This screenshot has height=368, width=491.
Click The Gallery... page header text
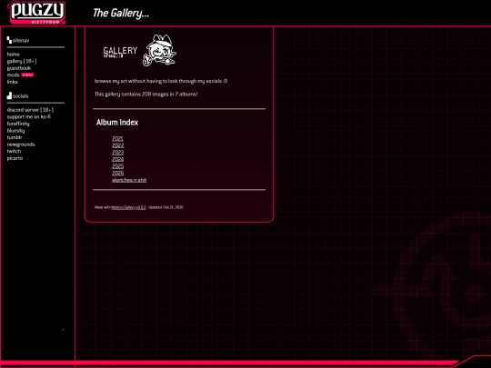tap(121, 13)
